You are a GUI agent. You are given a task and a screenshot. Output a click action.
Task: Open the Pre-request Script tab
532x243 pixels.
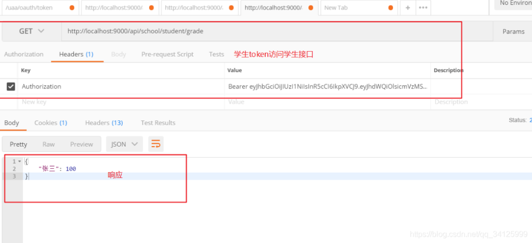pyautogui.click(x=167, y=54)
